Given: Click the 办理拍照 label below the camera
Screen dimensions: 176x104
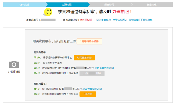Looking at the screenshot, I should [x=14, y=72].
